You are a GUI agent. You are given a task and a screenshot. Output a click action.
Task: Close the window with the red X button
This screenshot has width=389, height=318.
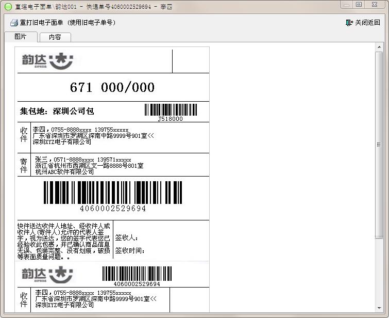[375, 5]
